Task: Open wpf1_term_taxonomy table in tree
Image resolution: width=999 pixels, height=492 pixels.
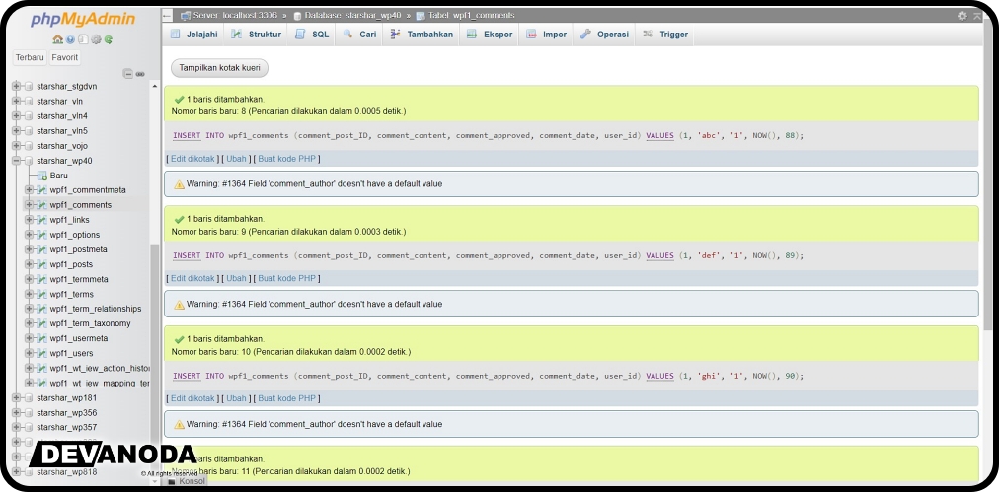Action: pos(91,323)
